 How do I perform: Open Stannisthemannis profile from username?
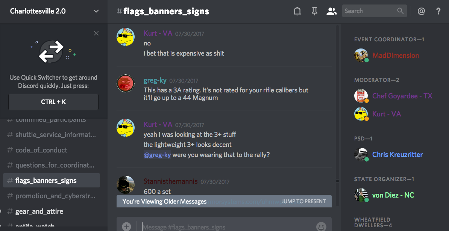coord(170,181)
